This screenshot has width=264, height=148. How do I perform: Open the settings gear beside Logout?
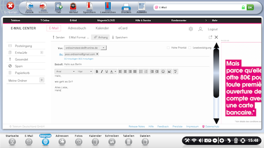click(191, 29)
